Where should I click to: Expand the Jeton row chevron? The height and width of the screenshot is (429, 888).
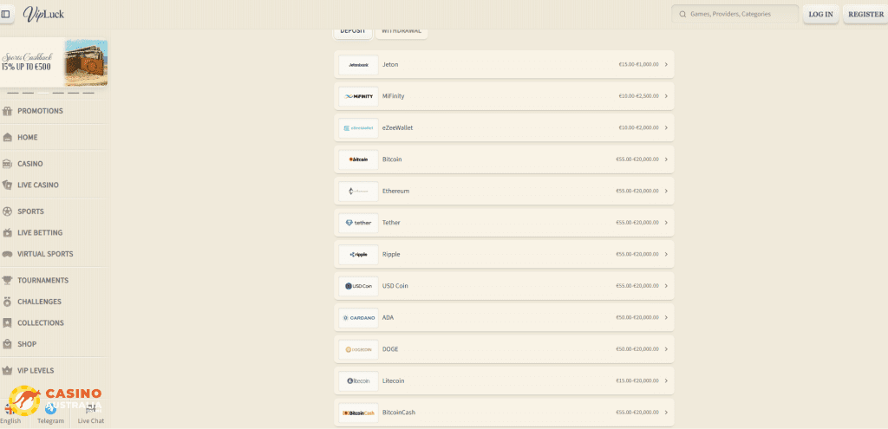[x=666, y=64]
